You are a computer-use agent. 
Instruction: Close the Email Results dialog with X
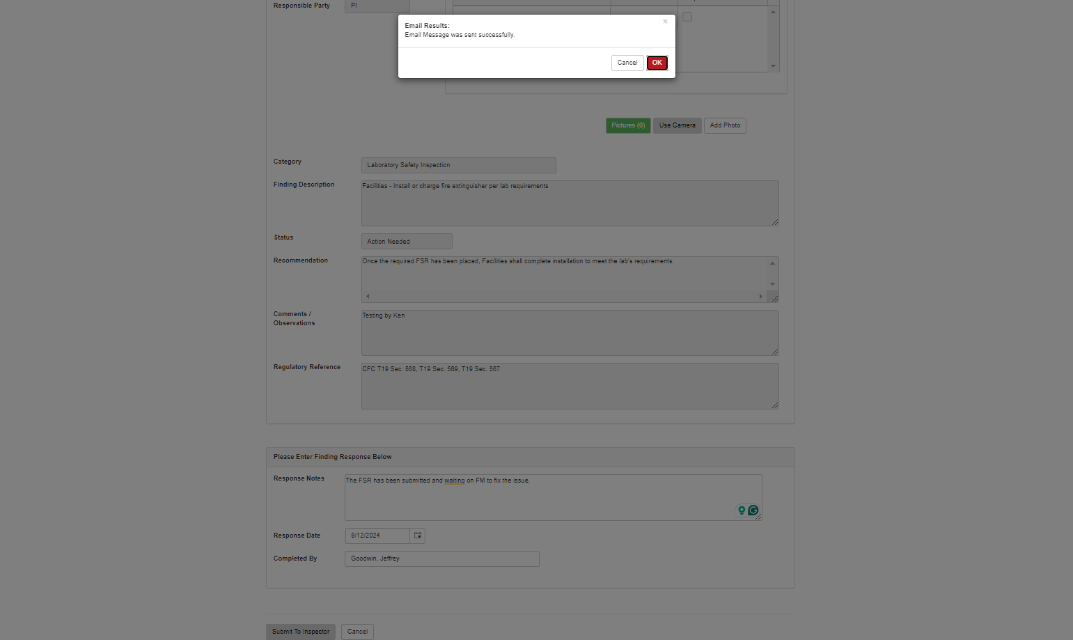click(665, 22)
